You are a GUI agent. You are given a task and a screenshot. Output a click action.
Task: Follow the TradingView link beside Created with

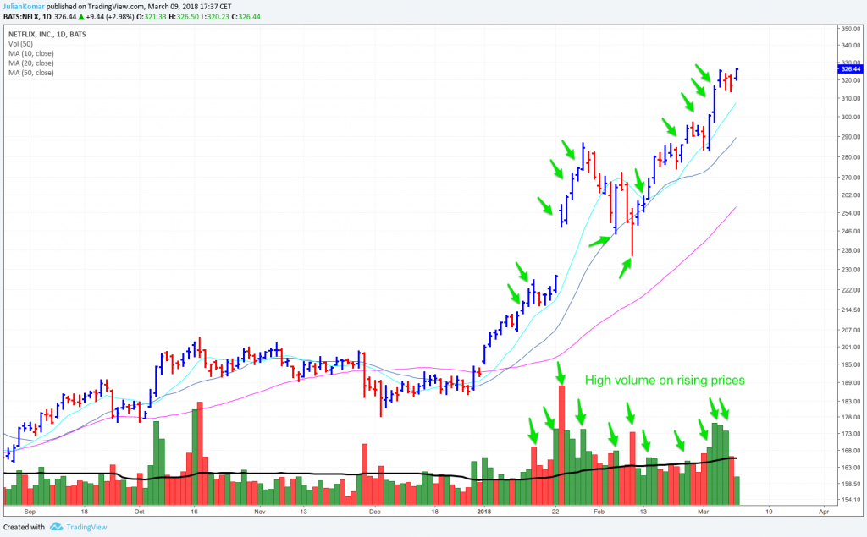click(87, 527)
